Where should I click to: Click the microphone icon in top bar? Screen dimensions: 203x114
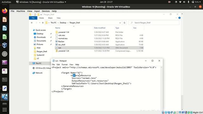click(188, 2)
